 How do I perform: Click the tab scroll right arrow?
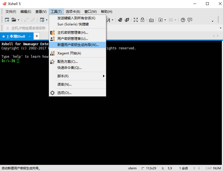click(x=218, y=36)
